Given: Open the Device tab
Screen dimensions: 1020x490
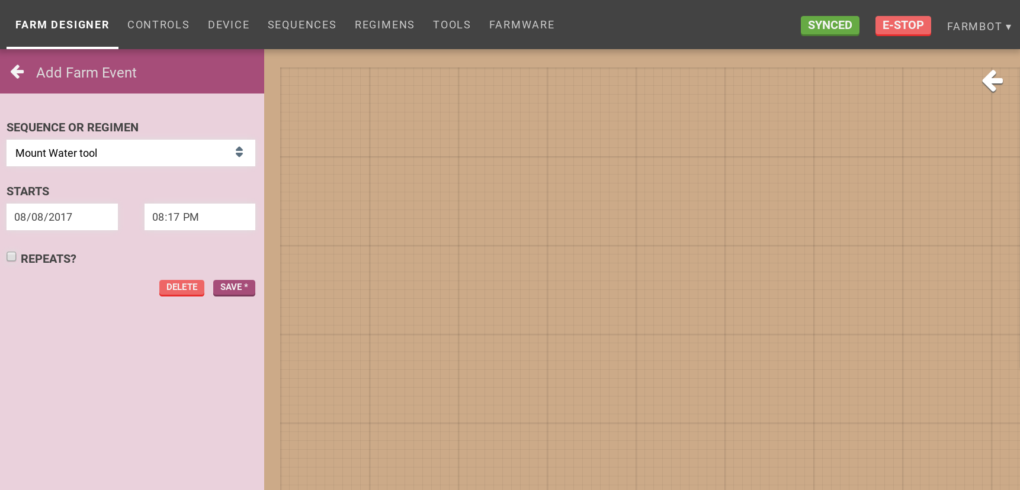Looking at the screenshot, I should (228, 25).
